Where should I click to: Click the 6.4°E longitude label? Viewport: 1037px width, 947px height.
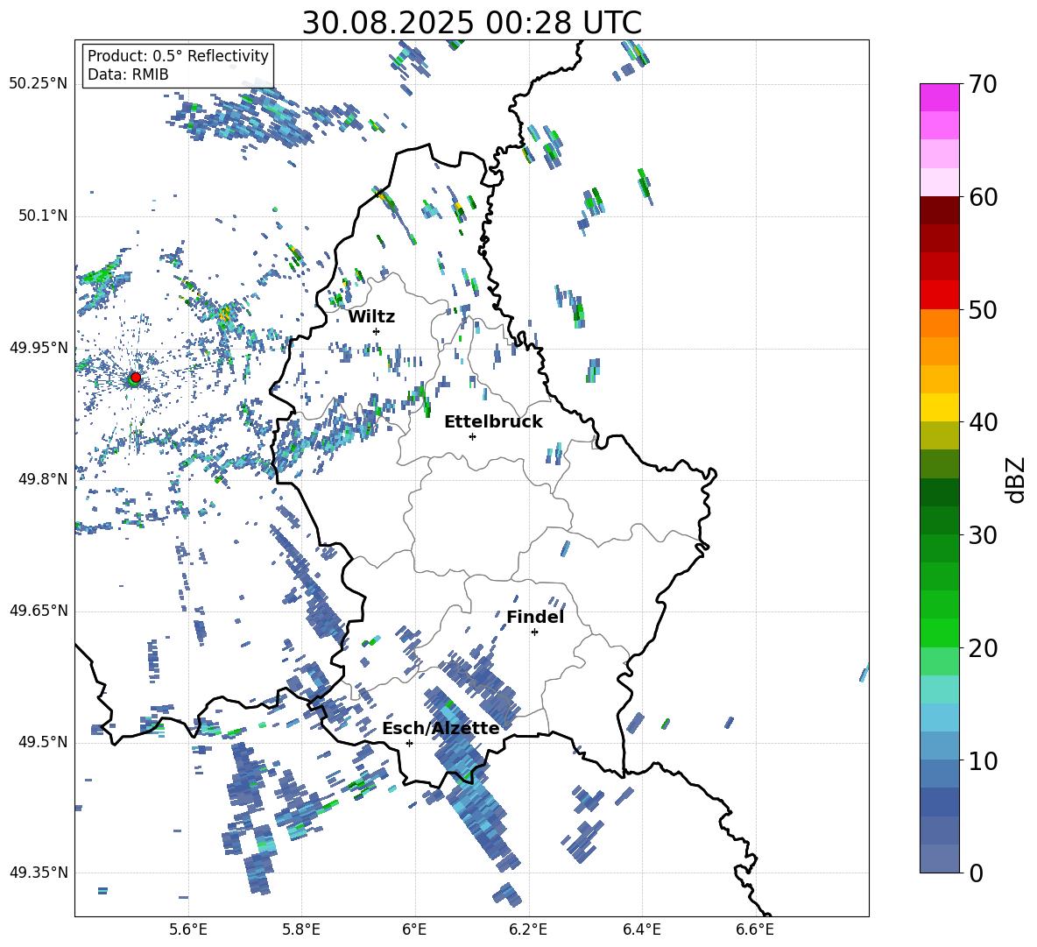(x=641, y=929)
